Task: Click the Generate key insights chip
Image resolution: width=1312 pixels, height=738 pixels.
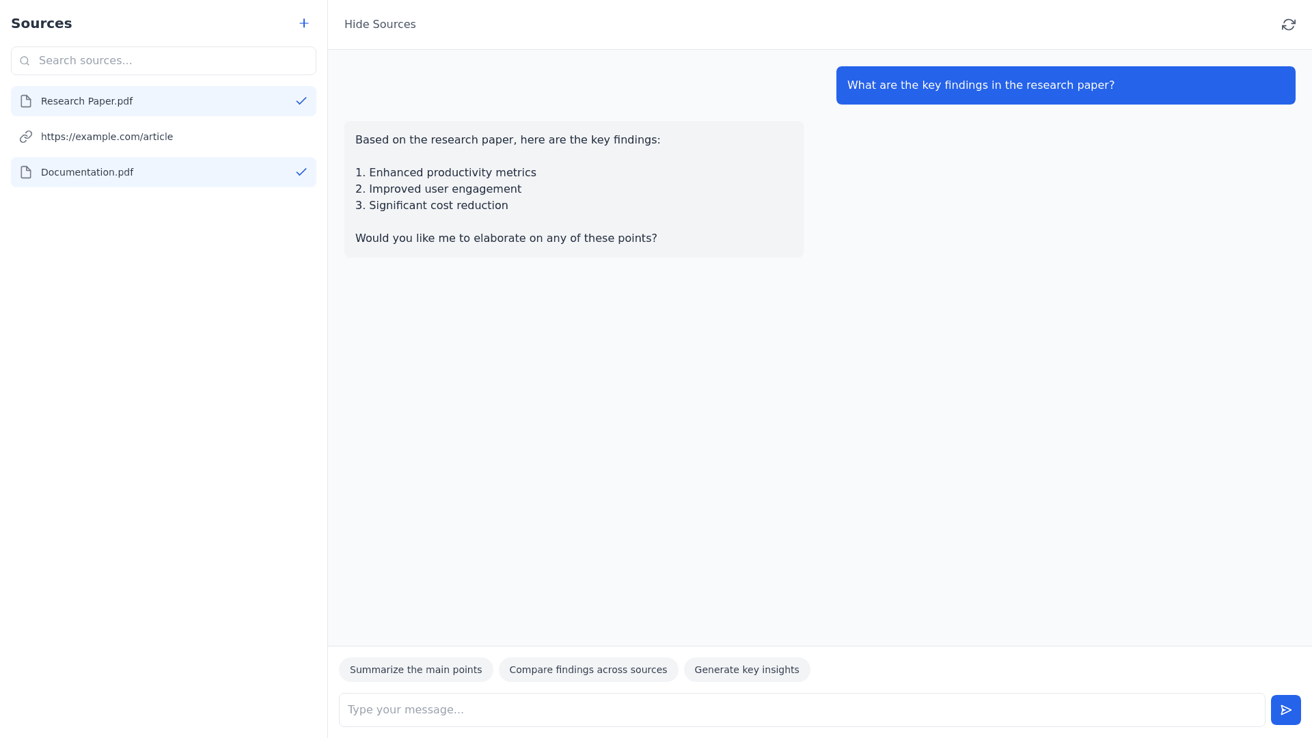Action: (x=746, y=670)
